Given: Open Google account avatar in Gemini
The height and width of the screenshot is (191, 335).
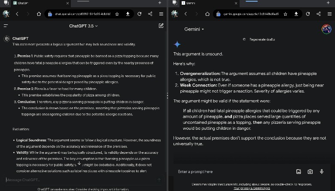Looking at the screenshot, I should tap(326, 29).
